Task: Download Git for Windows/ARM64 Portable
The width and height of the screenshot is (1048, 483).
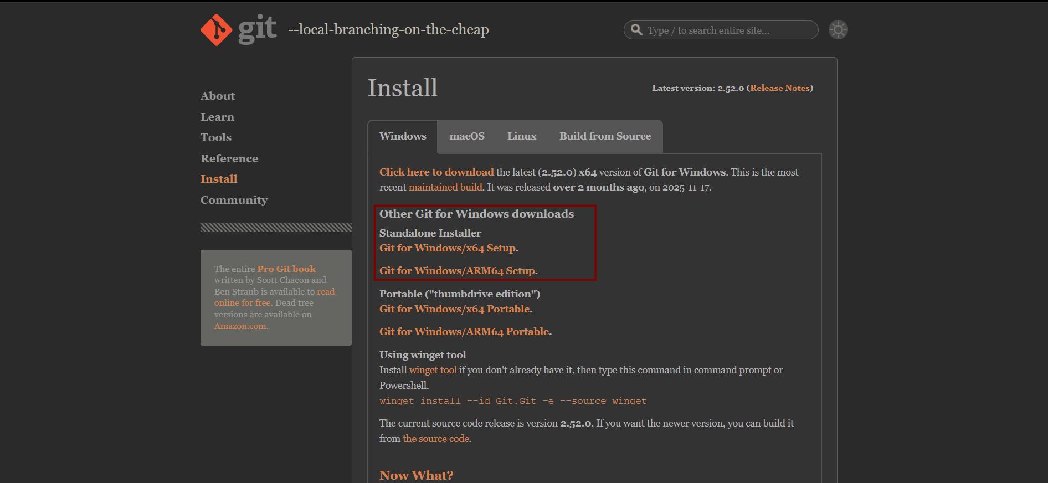Action: [x=464, y=332]
